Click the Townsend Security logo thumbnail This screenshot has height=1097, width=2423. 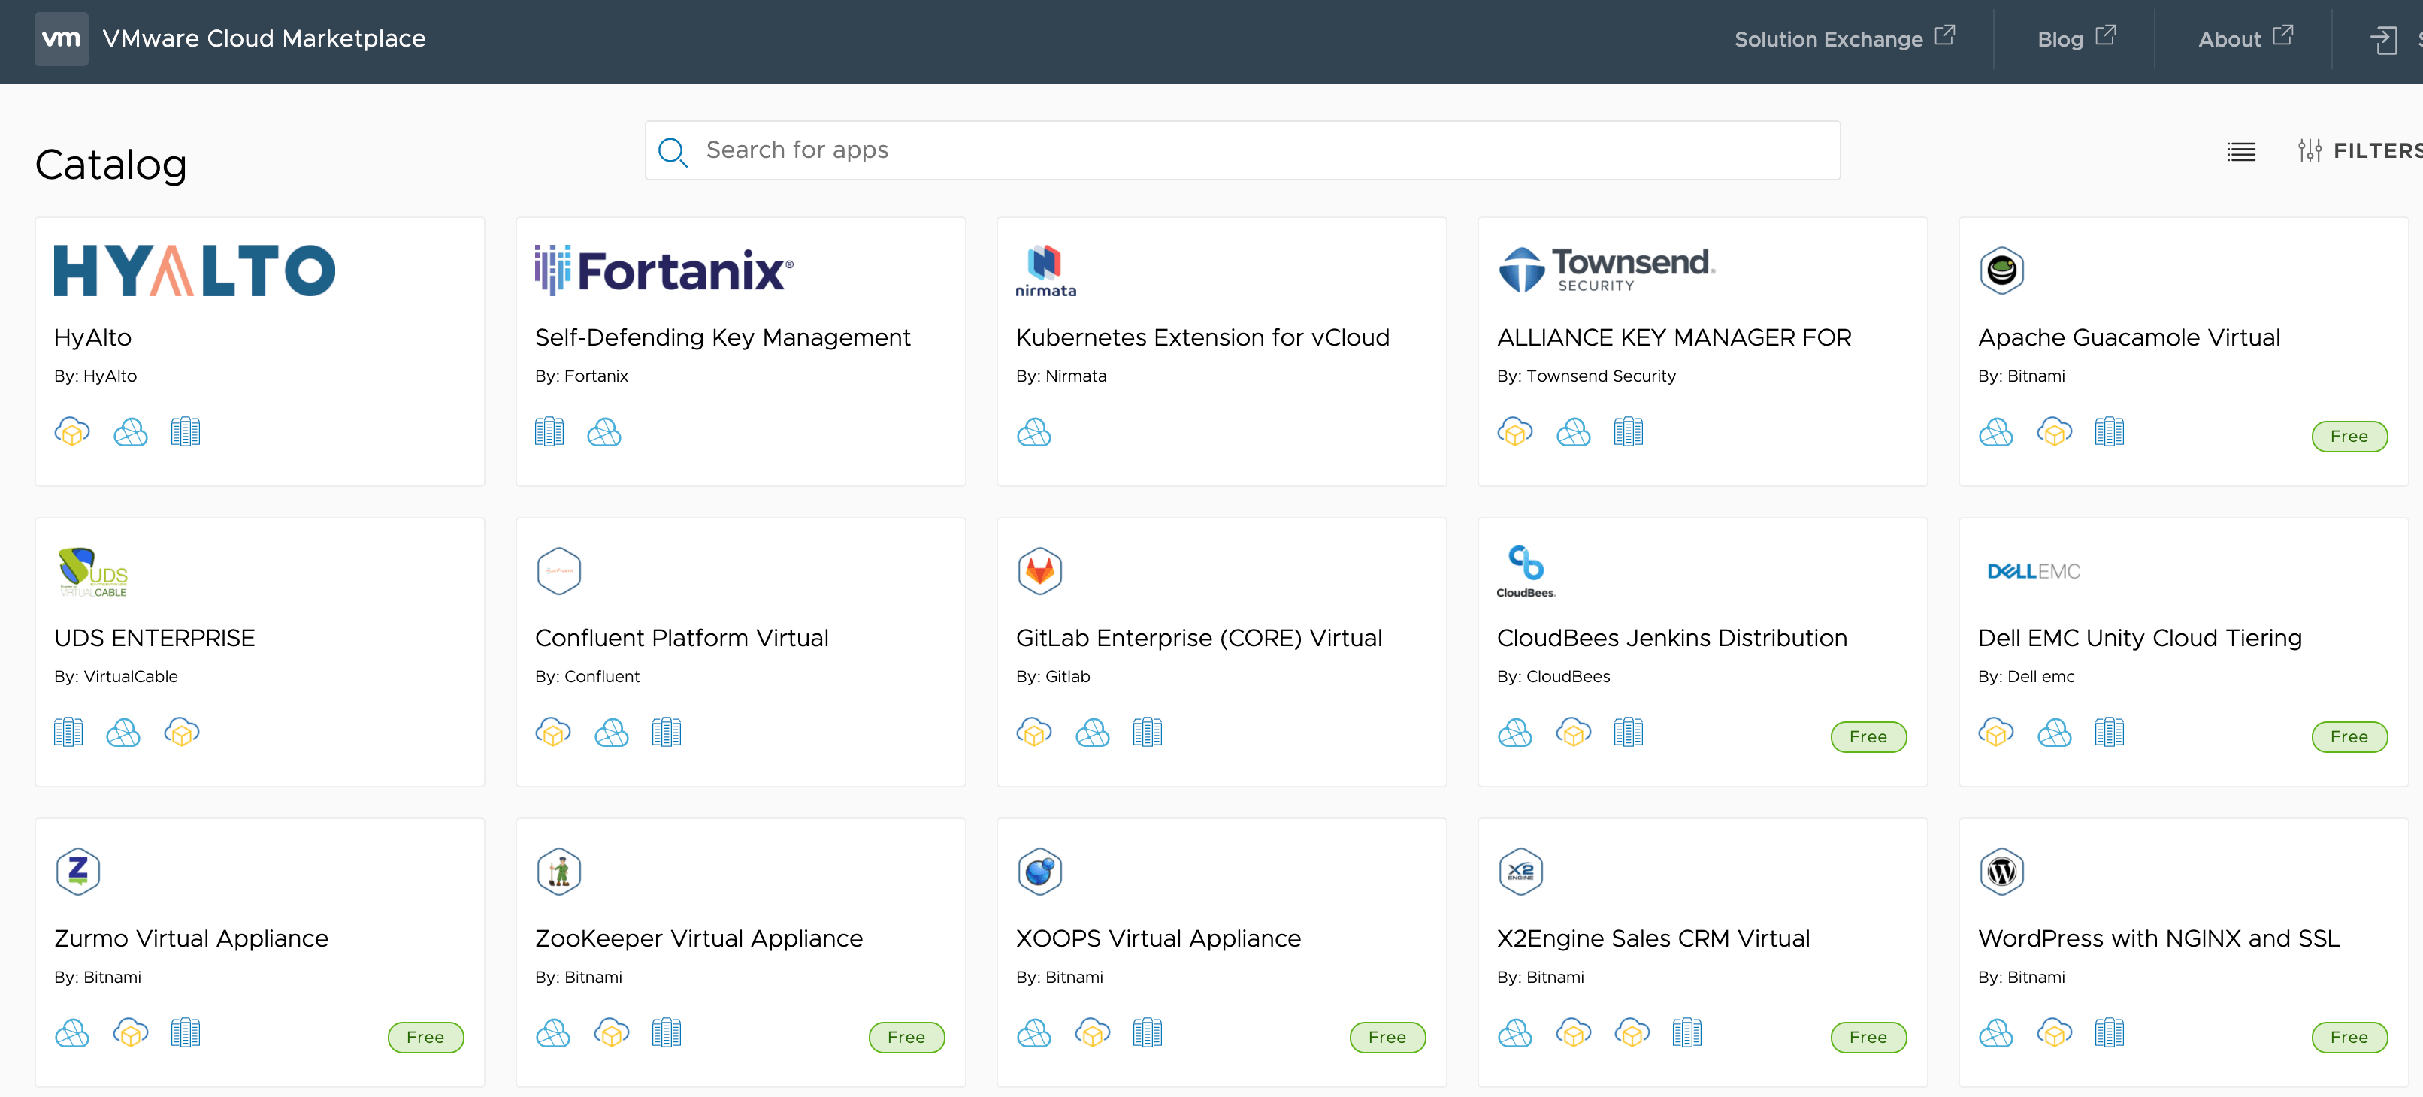[1605, 270]
